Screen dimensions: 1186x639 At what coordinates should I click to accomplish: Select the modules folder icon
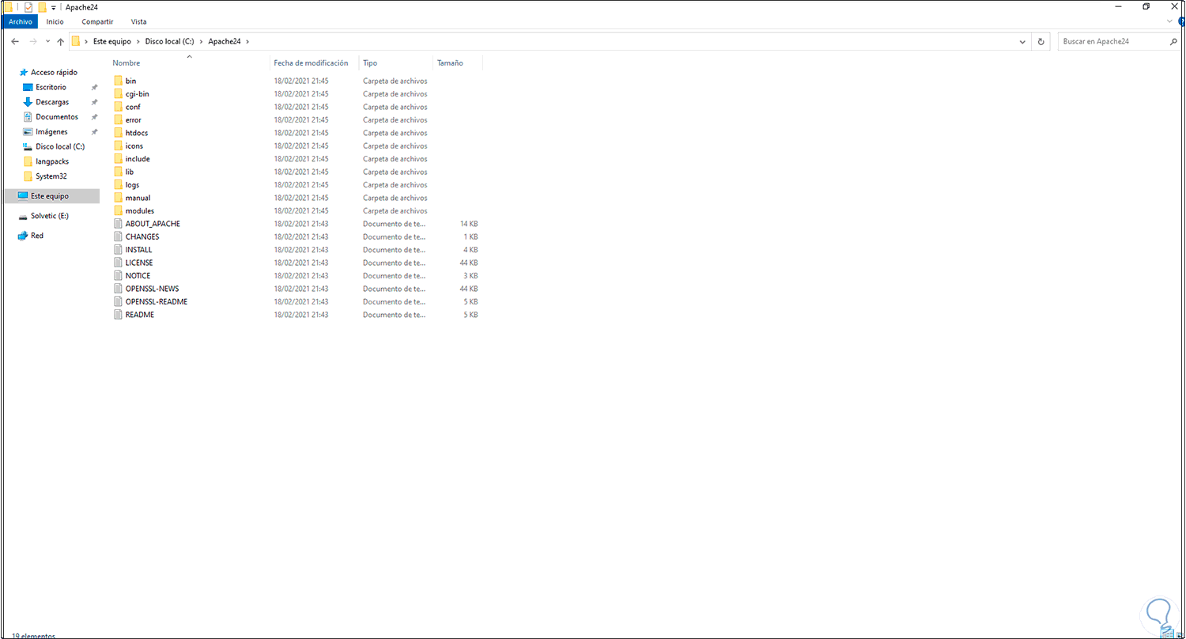(119, 211)
